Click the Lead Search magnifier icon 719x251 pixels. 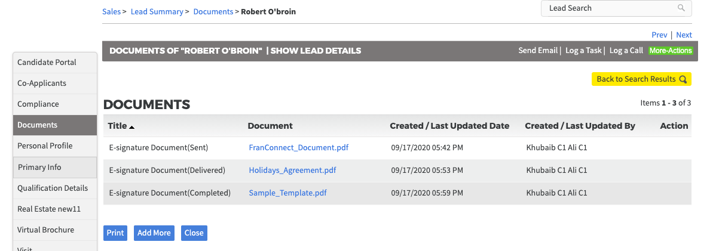coord(681,8)
